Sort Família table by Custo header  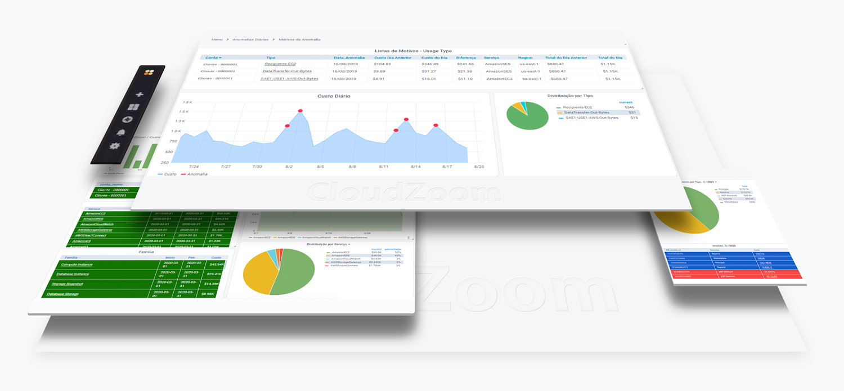[216, 257]
